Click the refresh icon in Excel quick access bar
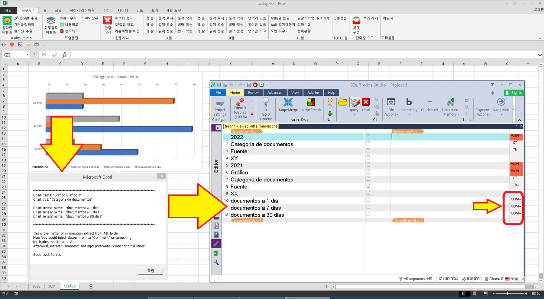544x299 pixels. (x=4, y=44)
